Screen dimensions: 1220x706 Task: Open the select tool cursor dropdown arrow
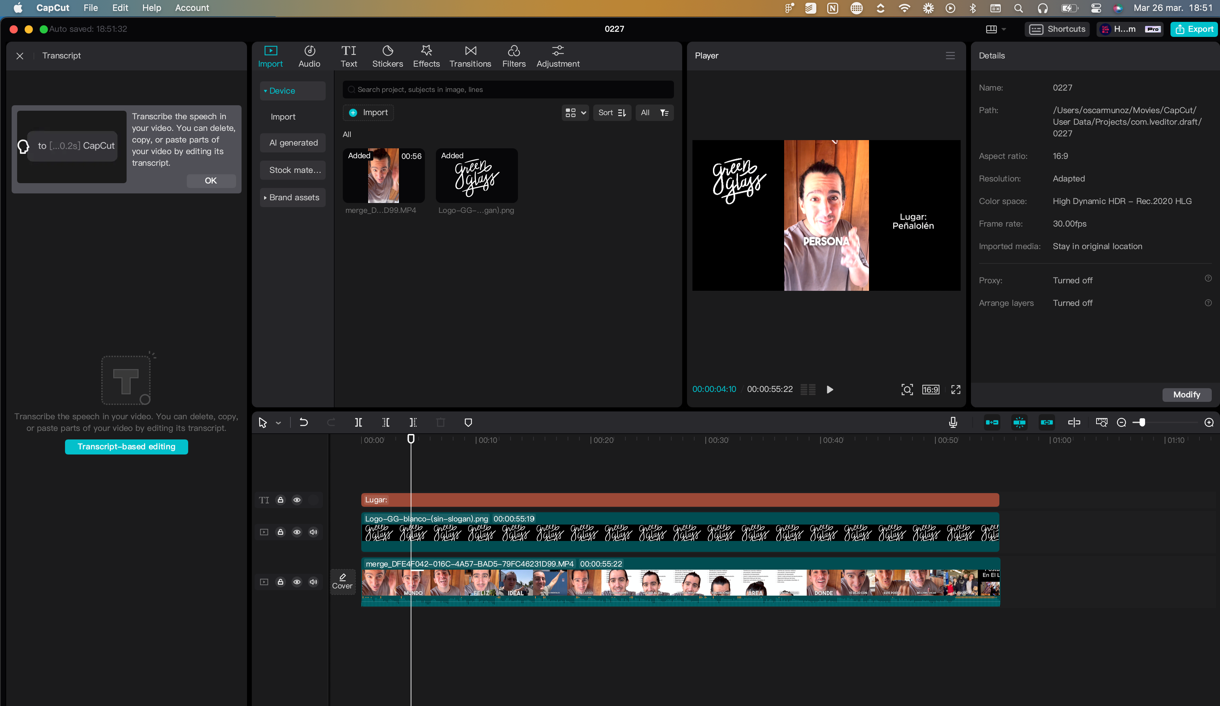coord(278,423)
